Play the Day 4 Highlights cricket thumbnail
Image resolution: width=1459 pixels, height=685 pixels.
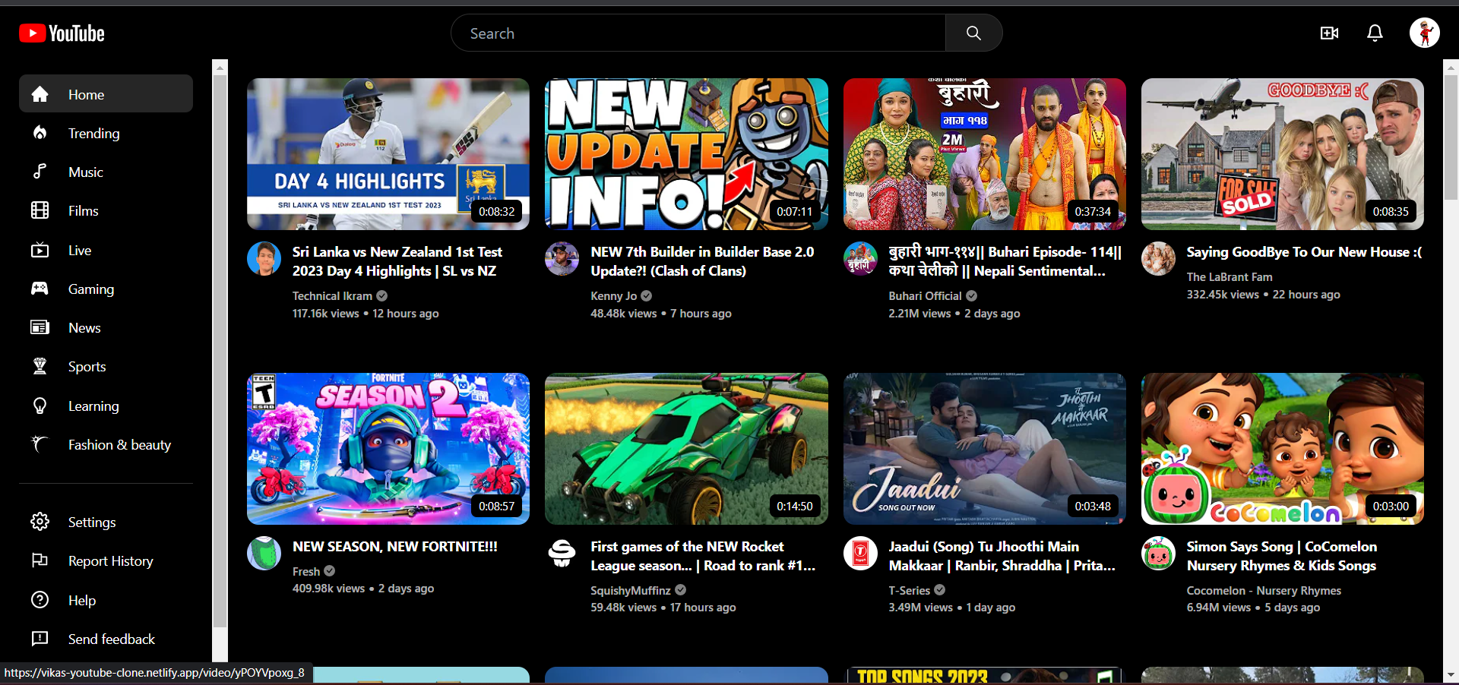(388, 154)
